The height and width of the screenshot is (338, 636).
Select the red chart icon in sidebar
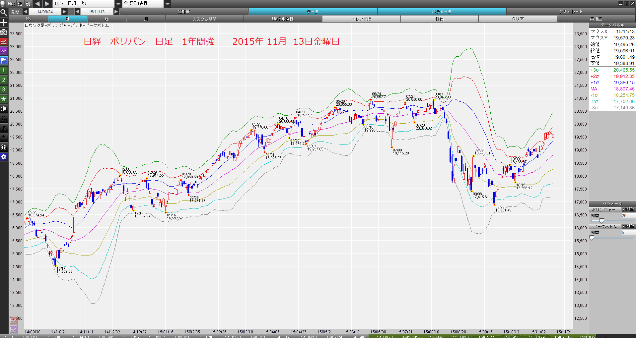point(4,41)
